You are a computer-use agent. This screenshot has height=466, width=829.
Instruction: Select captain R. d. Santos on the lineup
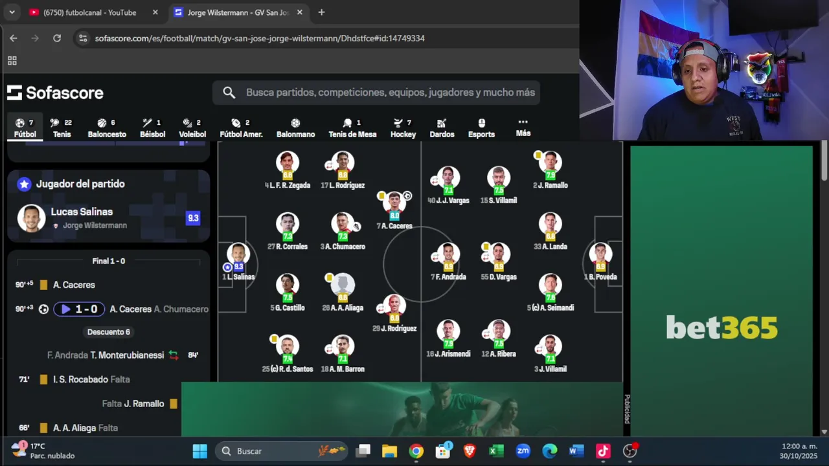[287, 354]
